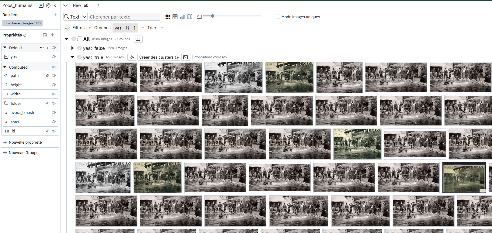Add another grouping with plus
Screen dimensions: 492x233
pos(143,28)
